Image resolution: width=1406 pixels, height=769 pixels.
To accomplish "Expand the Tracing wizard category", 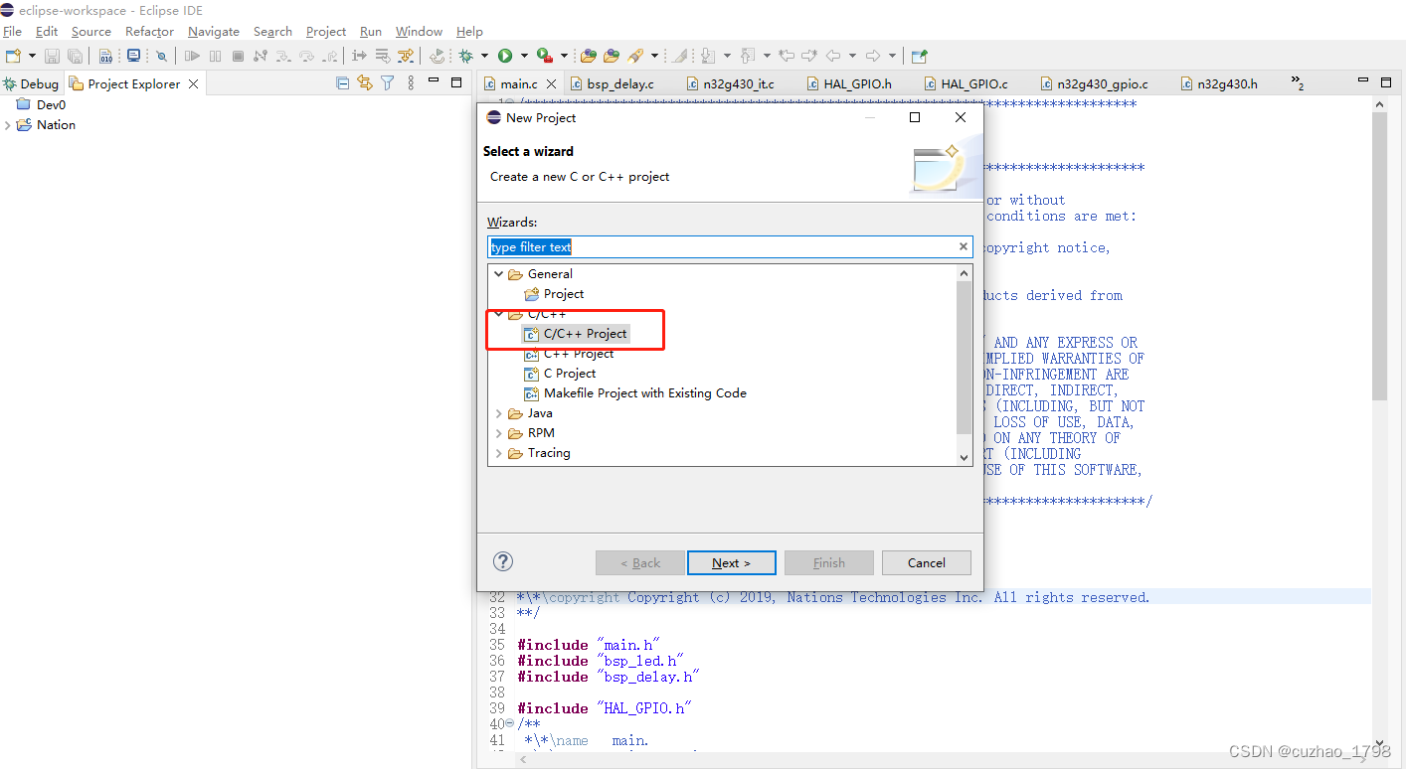I will (x=499, y=452).
